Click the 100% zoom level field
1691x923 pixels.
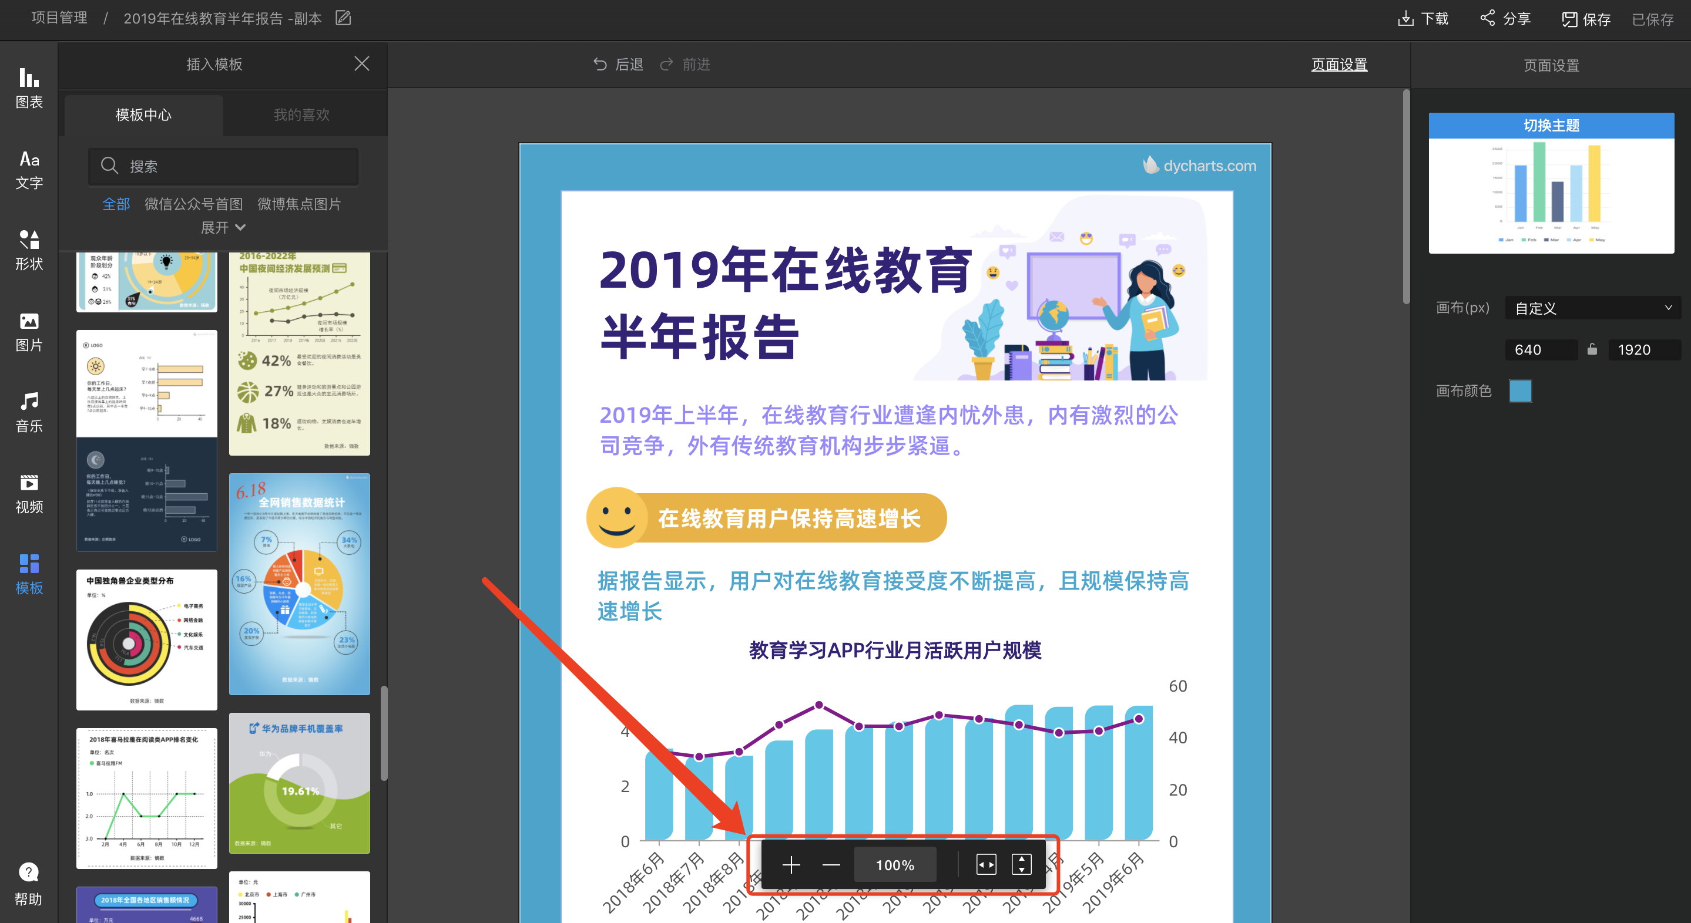(x=895, y=865)
